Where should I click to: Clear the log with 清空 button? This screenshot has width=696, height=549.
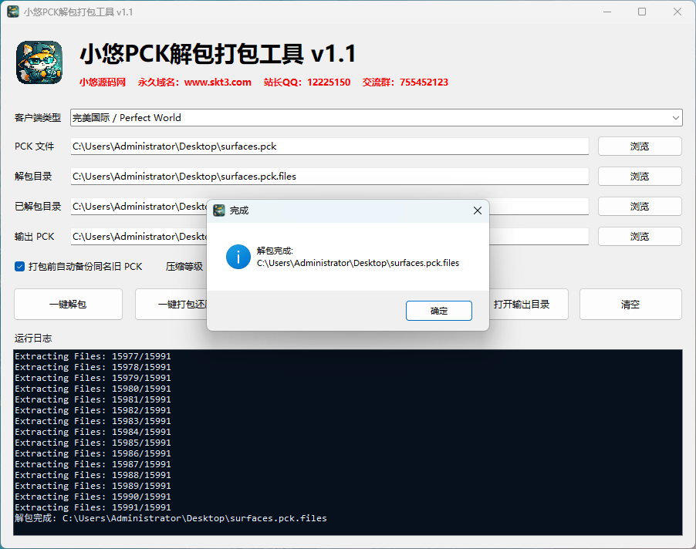[x=630, y=305]
